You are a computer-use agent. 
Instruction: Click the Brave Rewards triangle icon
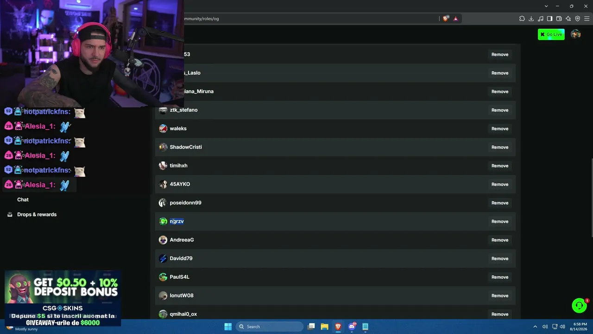point(455,19)
